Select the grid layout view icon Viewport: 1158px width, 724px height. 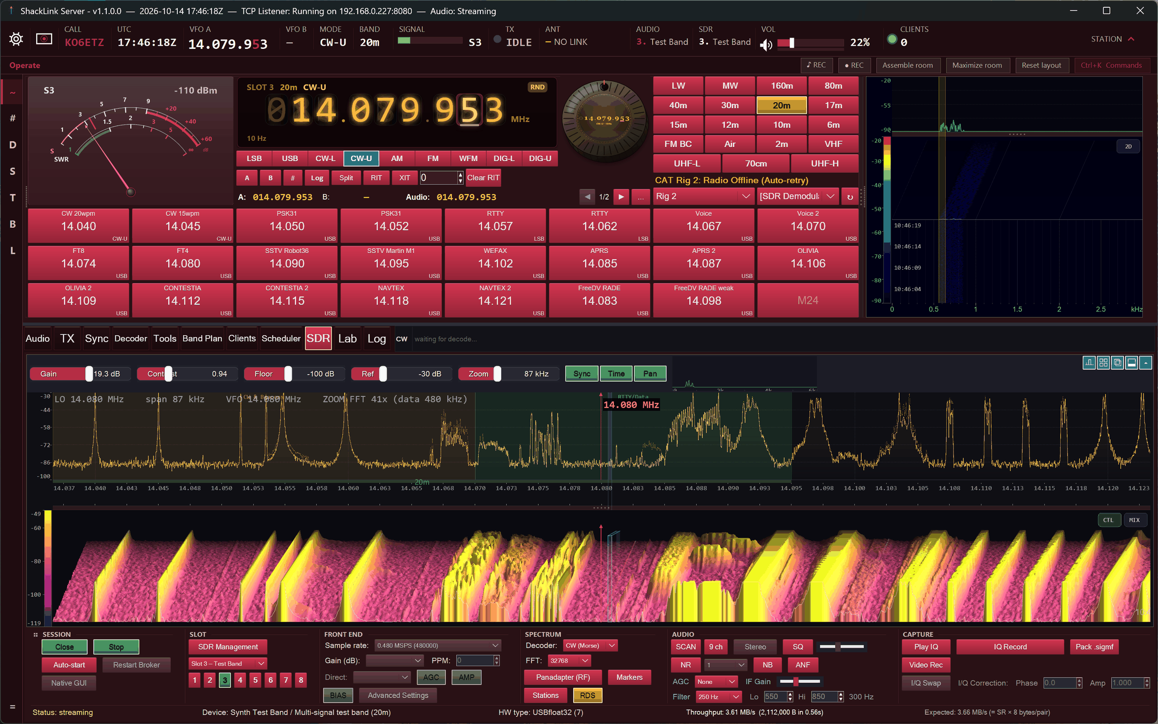(x=1103, y=363)
